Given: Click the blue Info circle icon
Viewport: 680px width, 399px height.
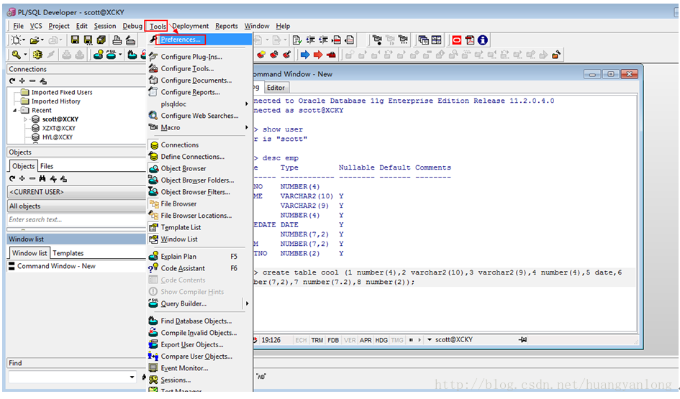Looking at the screenshot, I should click(x=483, y=40).
